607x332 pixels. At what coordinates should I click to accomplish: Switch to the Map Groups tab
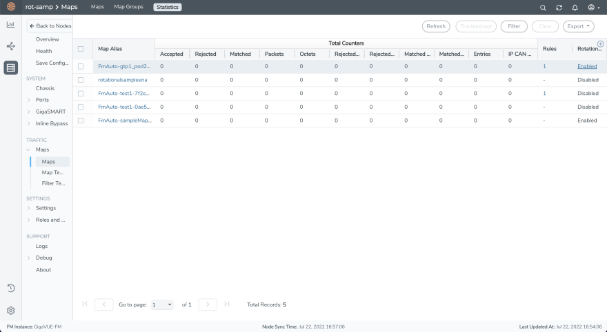click(x=128, y=7)
